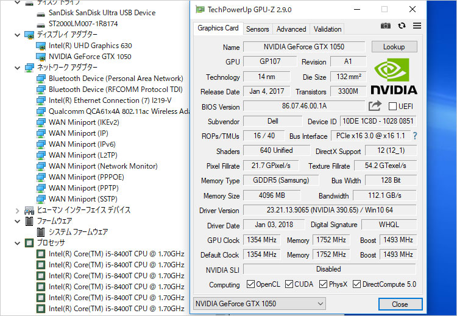Click the NVIDIA logo
The height and width of the screenshot is (316, 457).
(394, 77)
